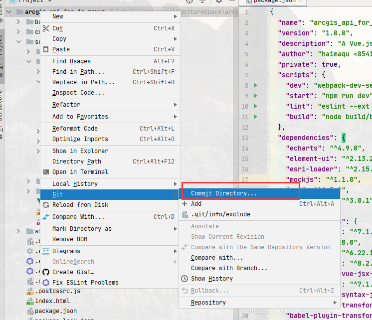Select Inspect Code... entry
The width and height of the screenshot is (372, 320).
(110, 93)
